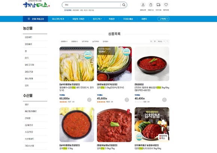217x153 pixels.
Task: Select the 이벤트 menu item
Action: click(x=144, y=19)
